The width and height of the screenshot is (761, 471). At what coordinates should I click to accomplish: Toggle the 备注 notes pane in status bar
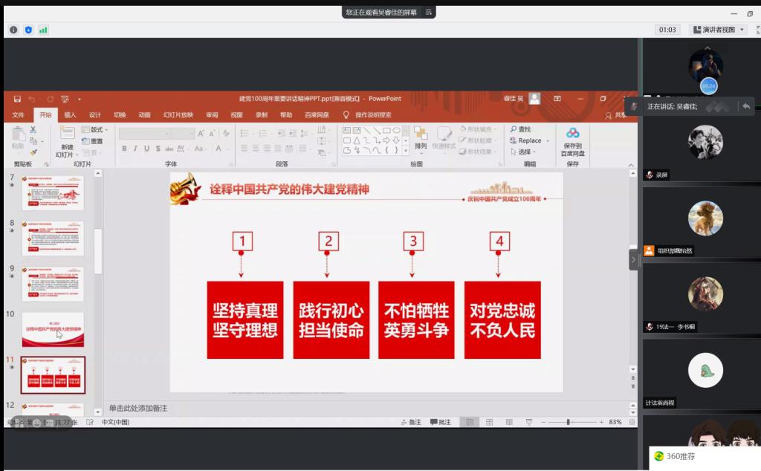[x=409, y=422]
